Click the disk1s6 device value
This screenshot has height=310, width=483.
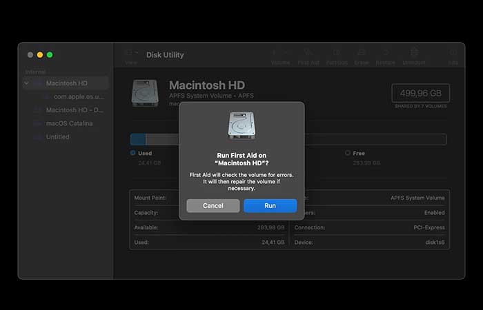(435, 242)
